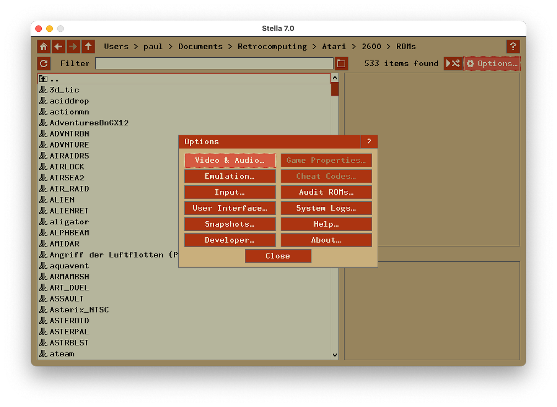Open the About dialog
This screenshot has height=407, width=557.
coord(326,240)
